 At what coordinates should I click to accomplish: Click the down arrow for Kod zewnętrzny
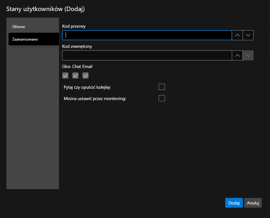click(x=248, y=55)
